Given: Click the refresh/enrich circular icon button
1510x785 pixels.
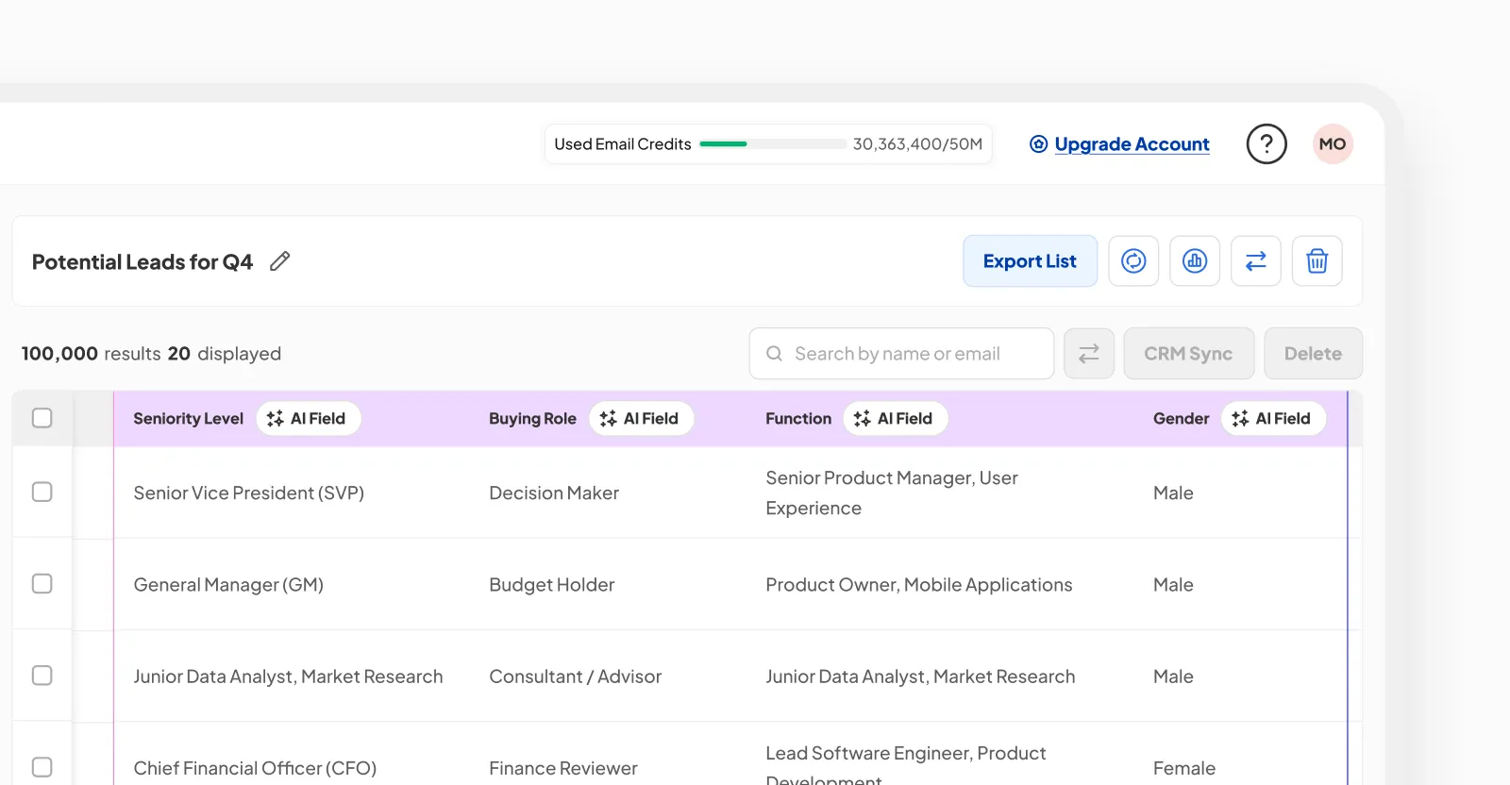Looking at the screenshot, I should (1133, 261).
